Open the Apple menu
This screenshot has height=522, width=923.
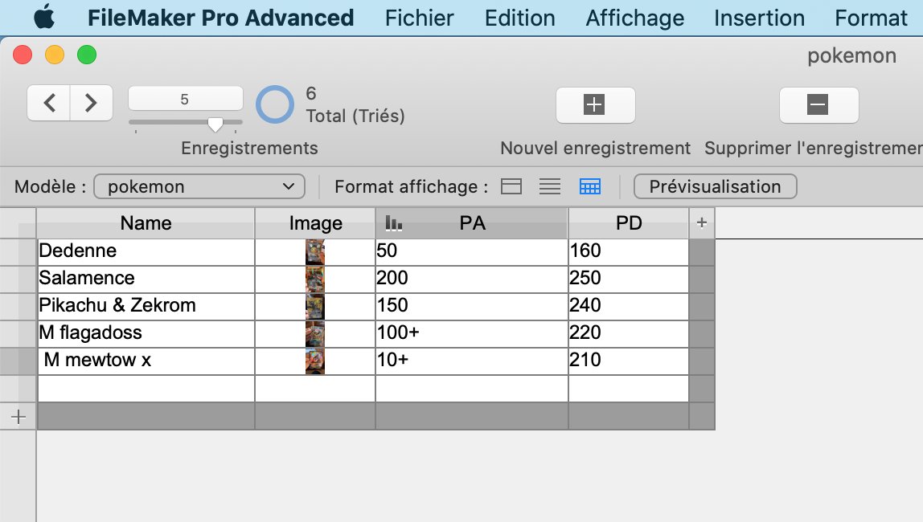point(44,18)
